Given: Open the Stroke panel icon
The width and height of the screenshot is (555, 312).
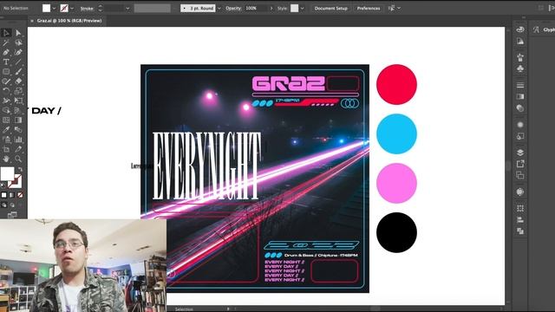Looking at the screenshot, I should 520,85.
